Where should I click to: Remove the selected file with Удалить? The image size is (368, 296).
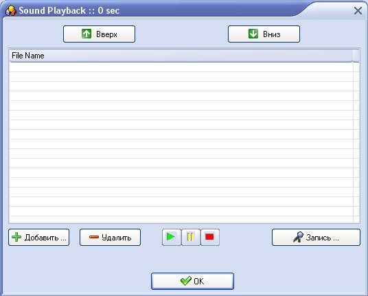click(x=110, y=238)
